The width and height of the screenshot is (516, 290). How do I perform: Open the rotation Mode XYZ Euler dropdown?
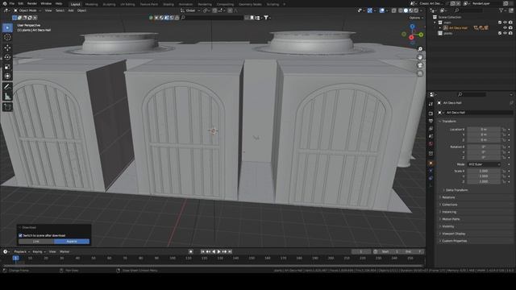tap(484, 164)
